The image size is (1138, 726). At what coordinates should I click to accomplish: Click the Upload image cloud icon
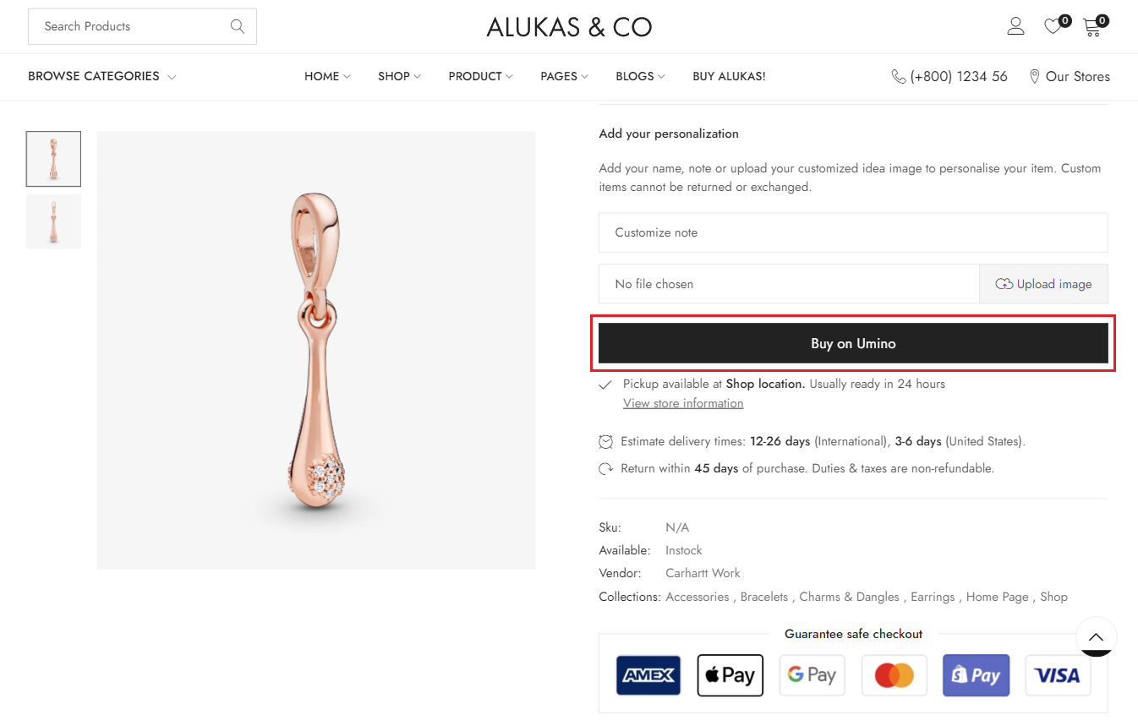click(x=1004, y=284)
